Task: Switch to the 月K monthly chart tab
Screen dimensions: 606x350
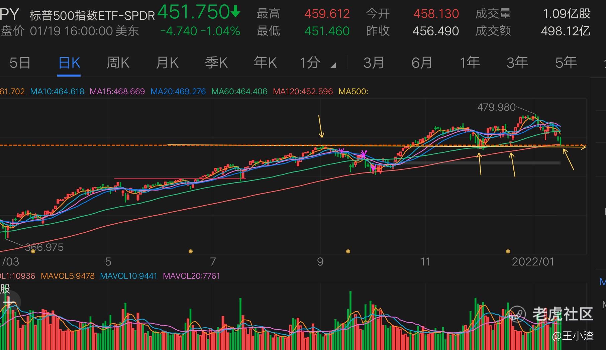Action: click(x=167, y=63)
